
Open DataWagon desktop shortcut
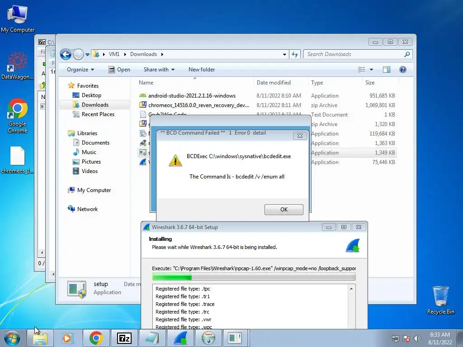click(18, 66)
